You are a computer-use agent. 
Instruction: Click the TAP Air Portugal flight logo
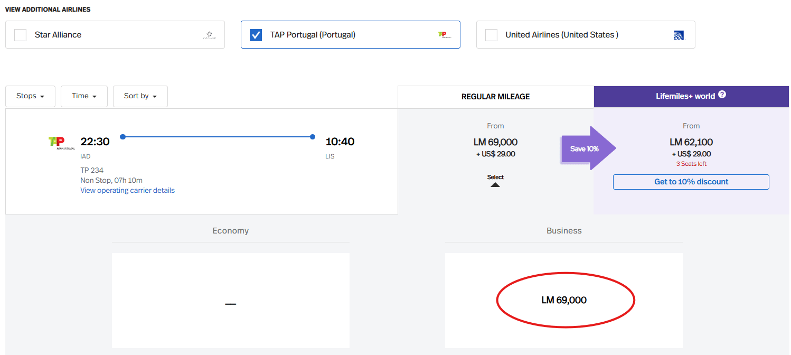point(61,143)
